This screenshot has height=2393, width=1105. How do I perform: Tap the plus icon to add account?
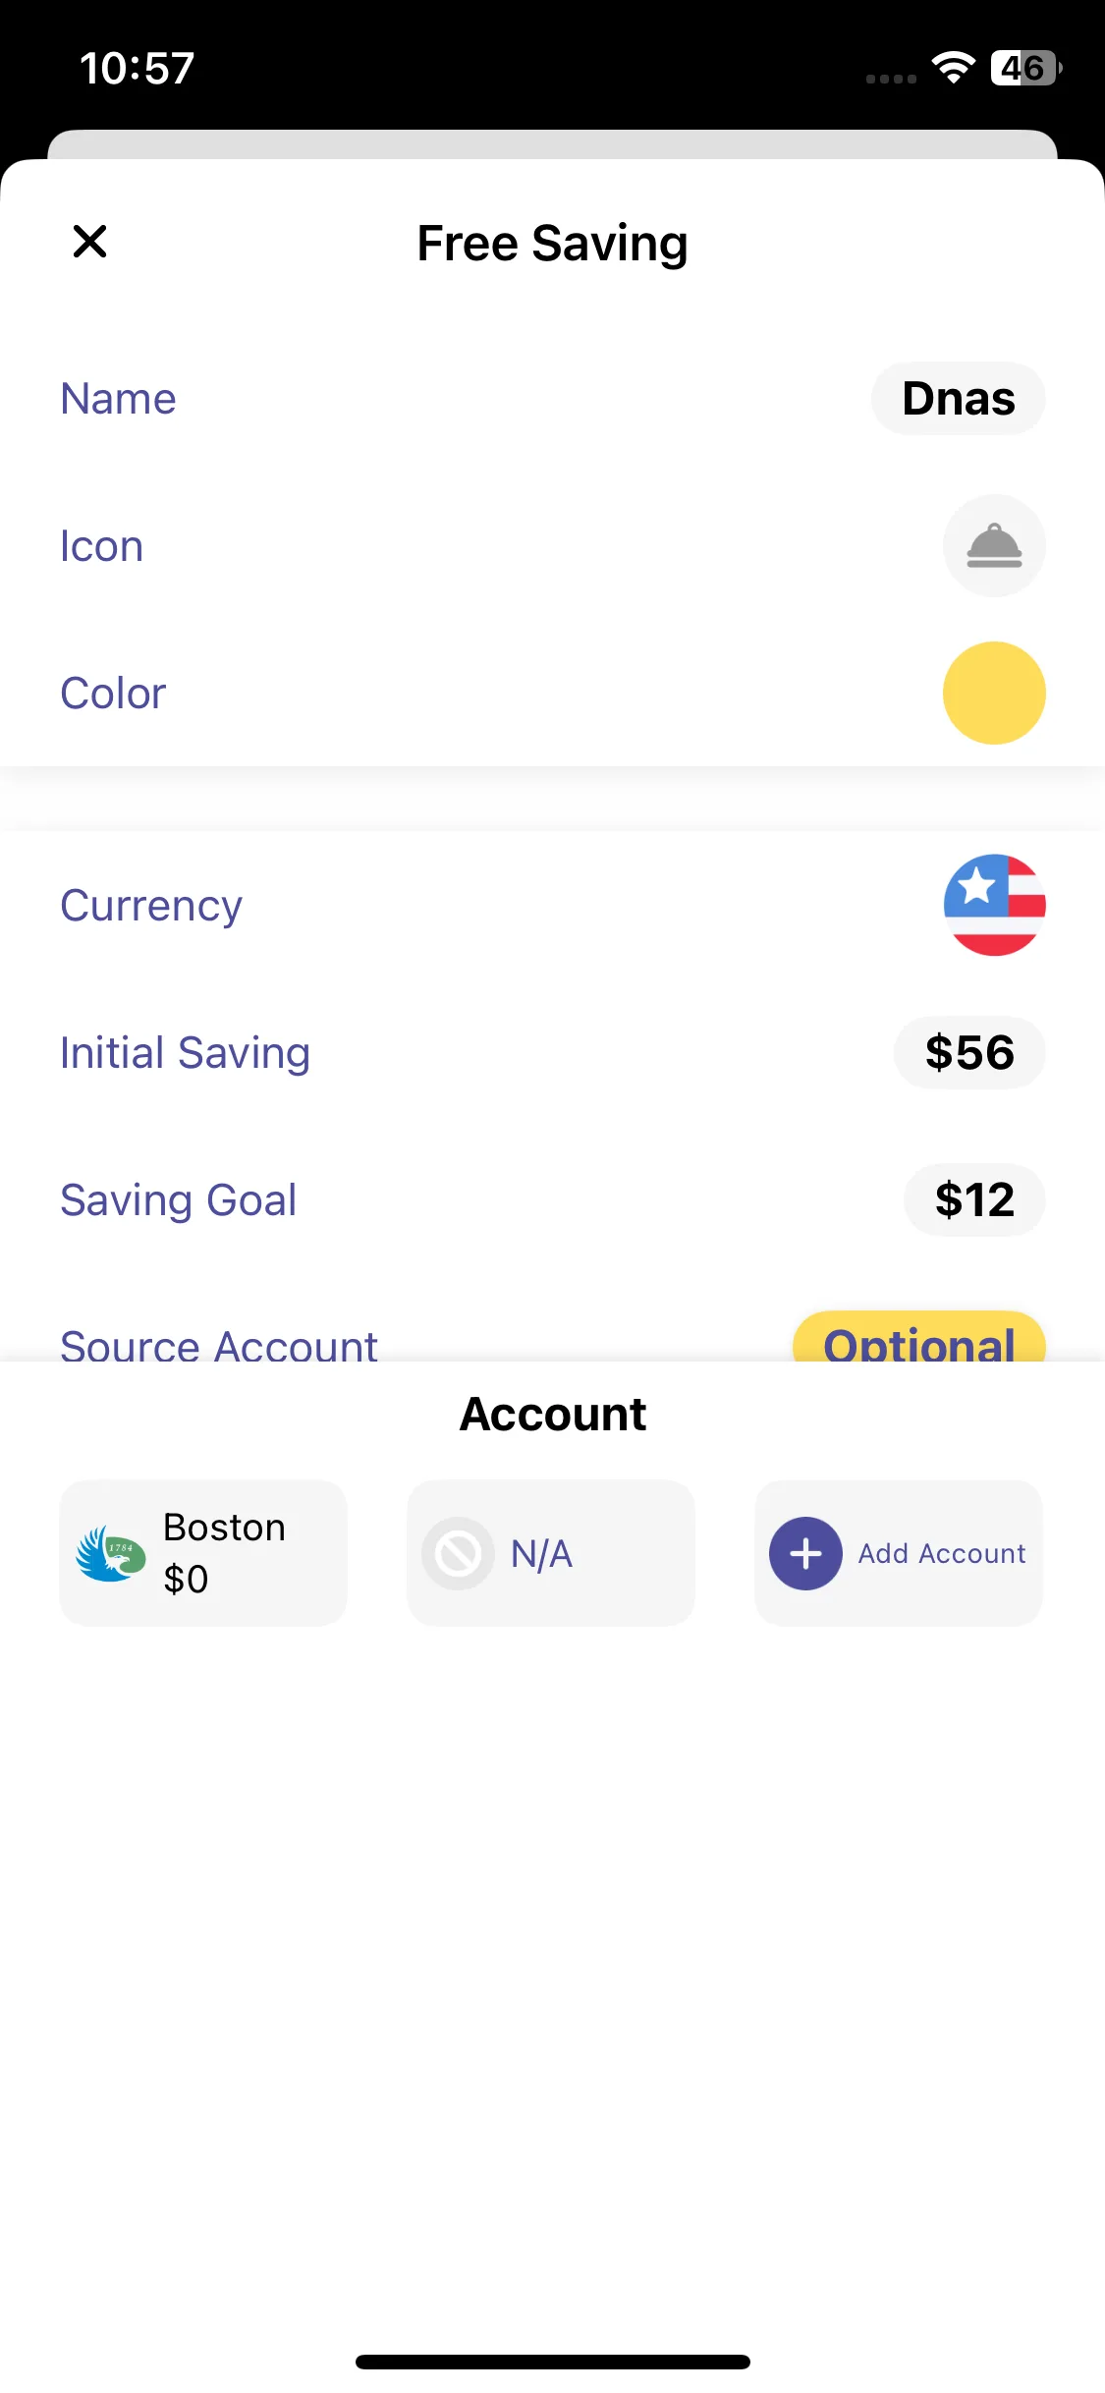pos(805,1553)
